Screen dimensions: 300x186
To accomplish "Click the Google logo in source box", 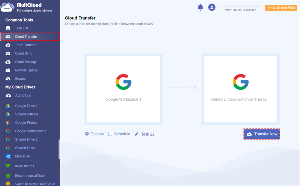I will pos(123,82).
